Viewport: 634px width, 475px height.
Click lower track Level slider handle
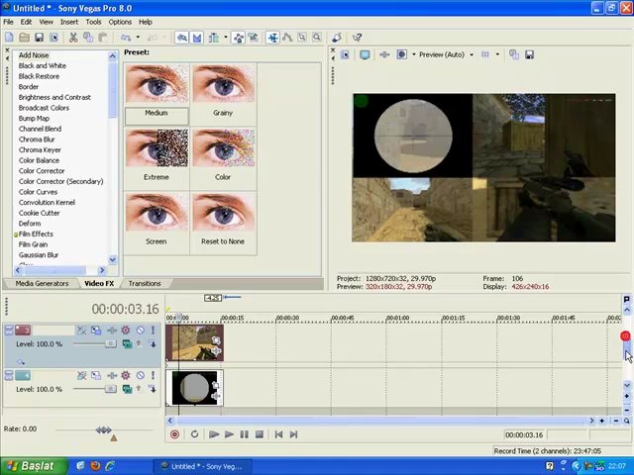110,389
